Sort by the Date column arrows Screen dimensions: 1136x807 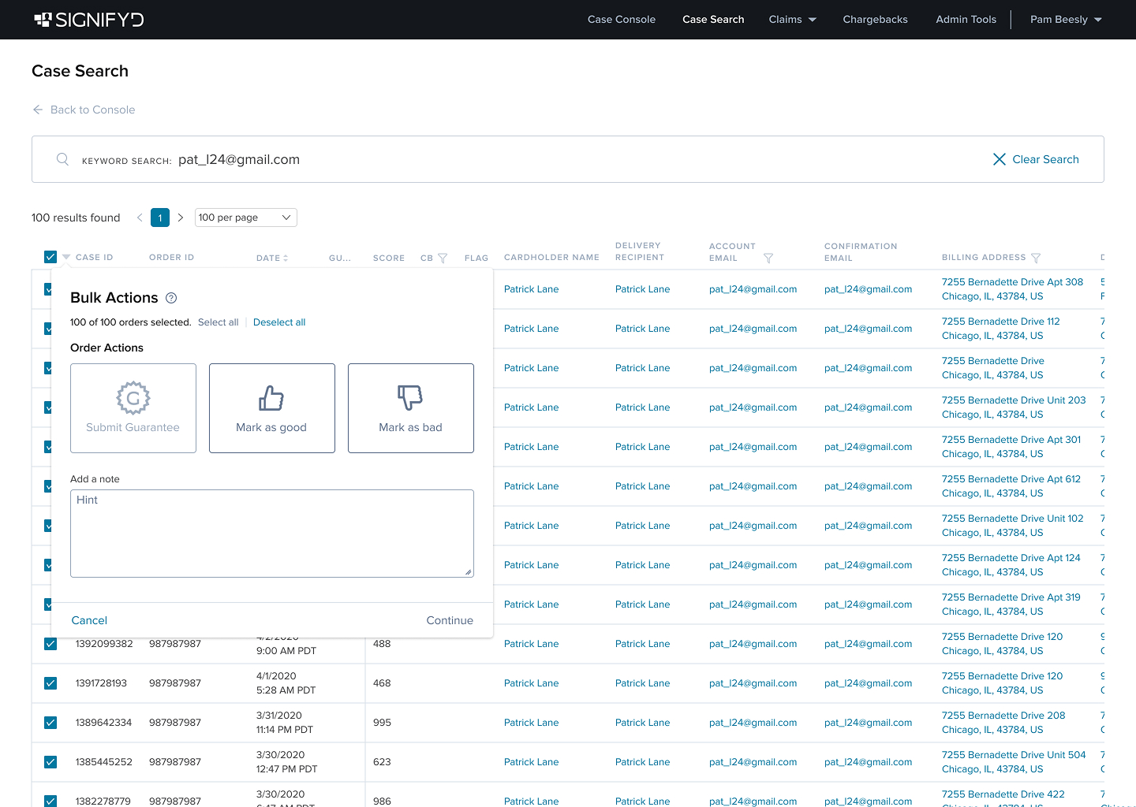[286, 258]
